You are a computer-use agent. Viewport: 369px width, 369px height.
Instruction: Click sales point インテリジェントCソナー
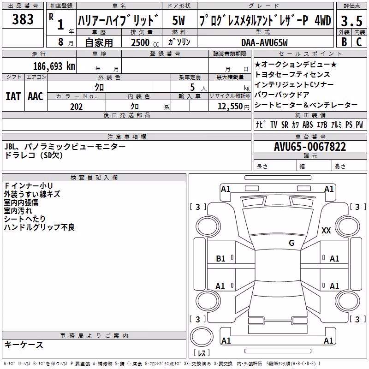point(294,84)
